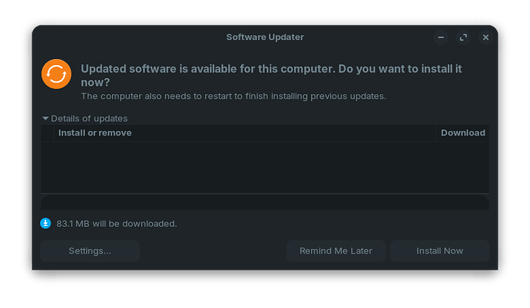
Task: Start updates with Install Now
Action: 439,251
